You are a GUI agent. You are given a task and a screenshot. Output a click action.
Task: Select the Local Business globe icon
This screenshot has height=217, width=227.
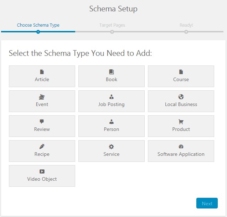point(181,97)
